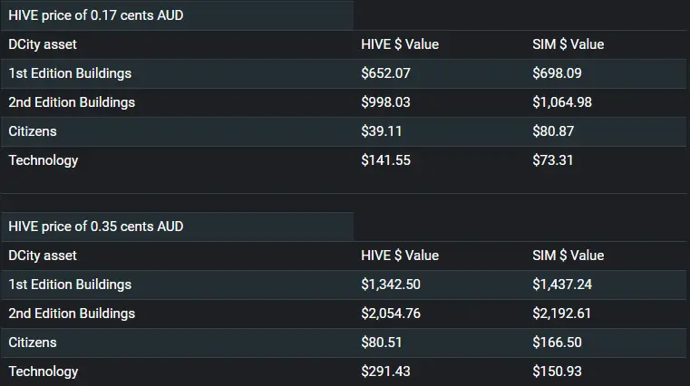Select 'Technology' row label with $291.43
The width and height of the screenshot is (690, 386).
coord(44,372)
